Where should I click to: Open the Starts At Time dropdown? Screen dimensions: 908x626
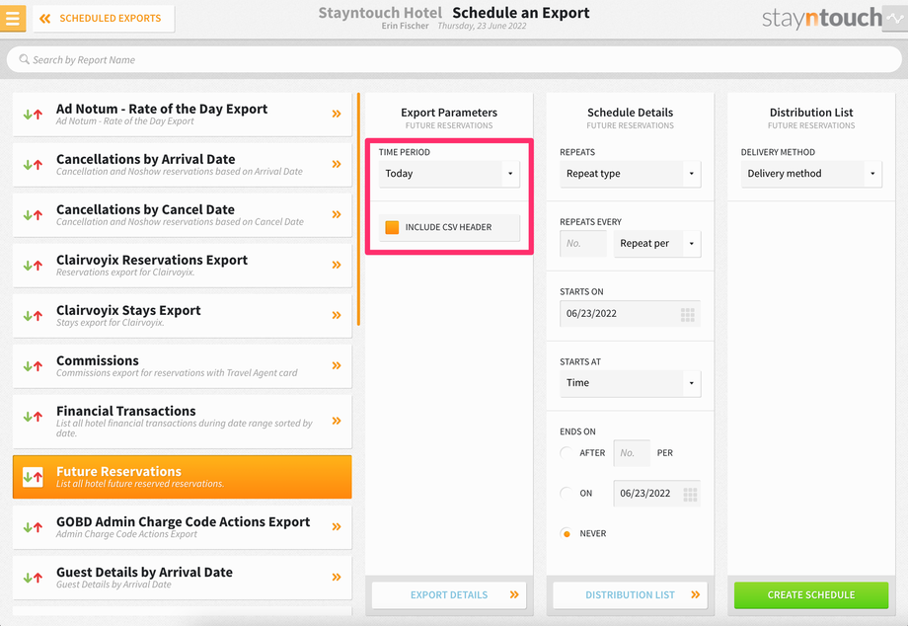pyautogui.click(x=630, y=383)
